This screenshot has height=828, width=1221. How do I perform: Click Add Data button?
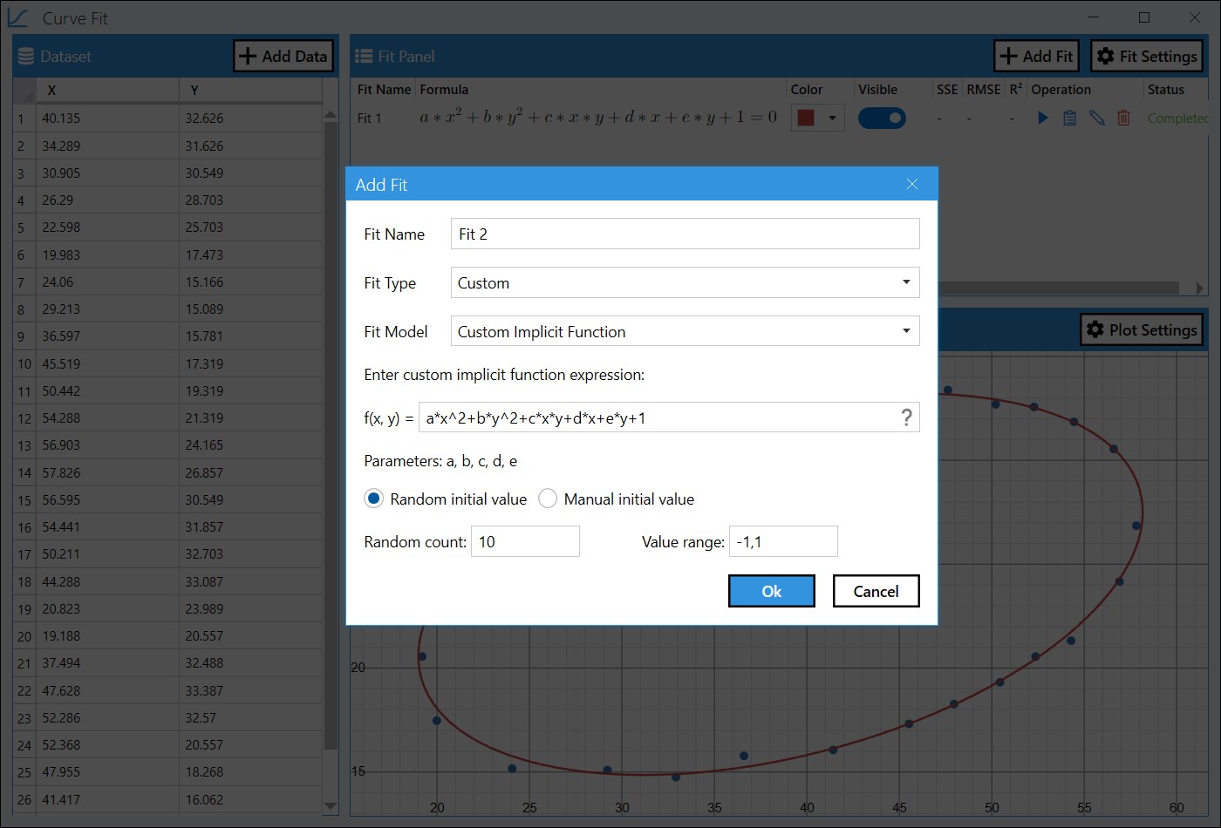coord(283,57)
